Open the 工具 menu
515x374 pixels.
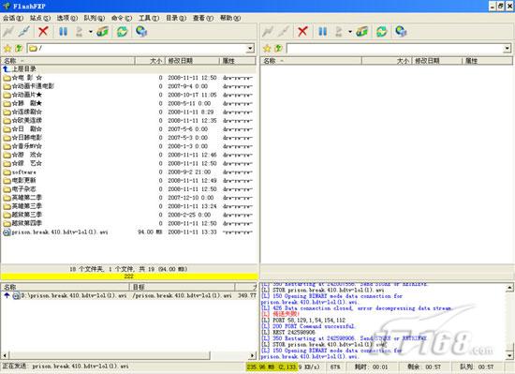(149, 18)
